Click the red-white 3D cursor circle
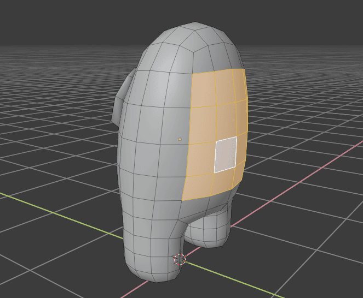The width and height of the screenshot is (363, 298). point(180,259)
